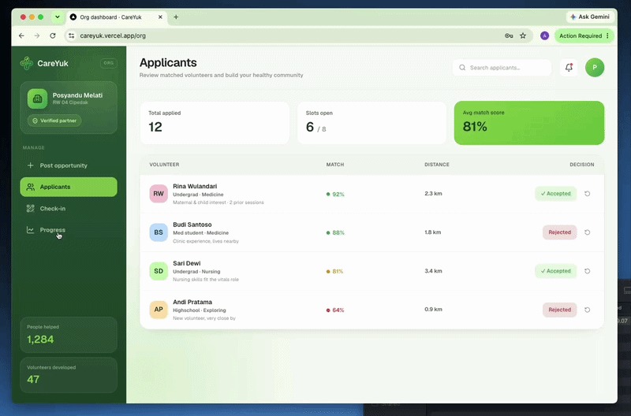Viewport: 631px width, 416px height.
Task: Click the ORG badge in sidebar
Action: (x=109, y=63)
